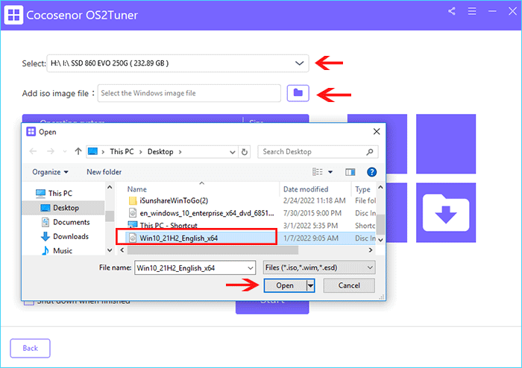Click the large download folder tile

(446, 212)
